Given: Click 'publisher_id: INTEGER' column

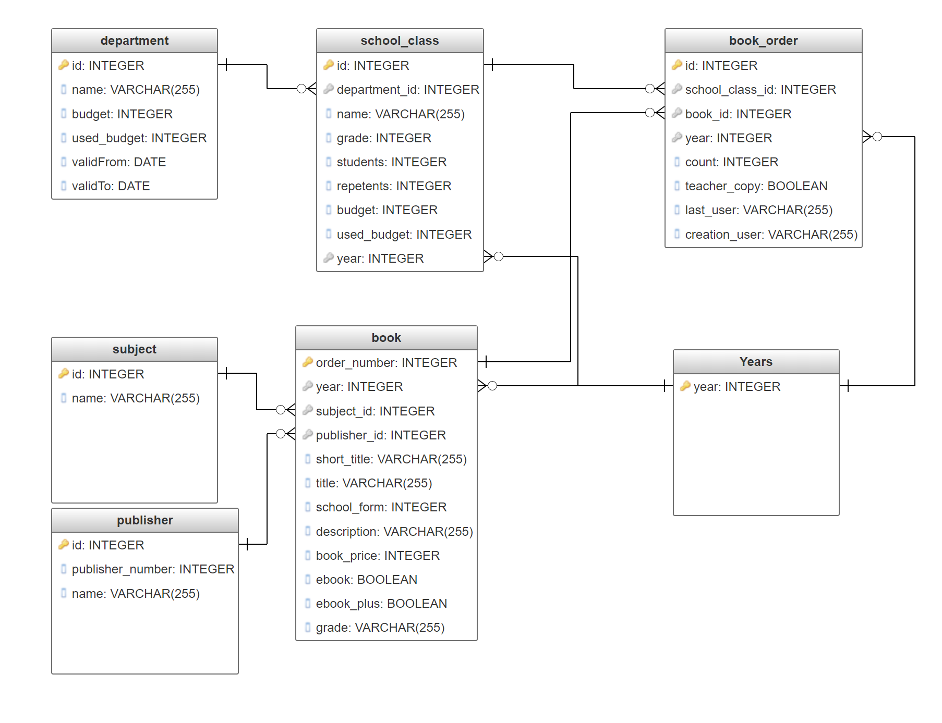Looking at the screenshot, I should (381, 435).
